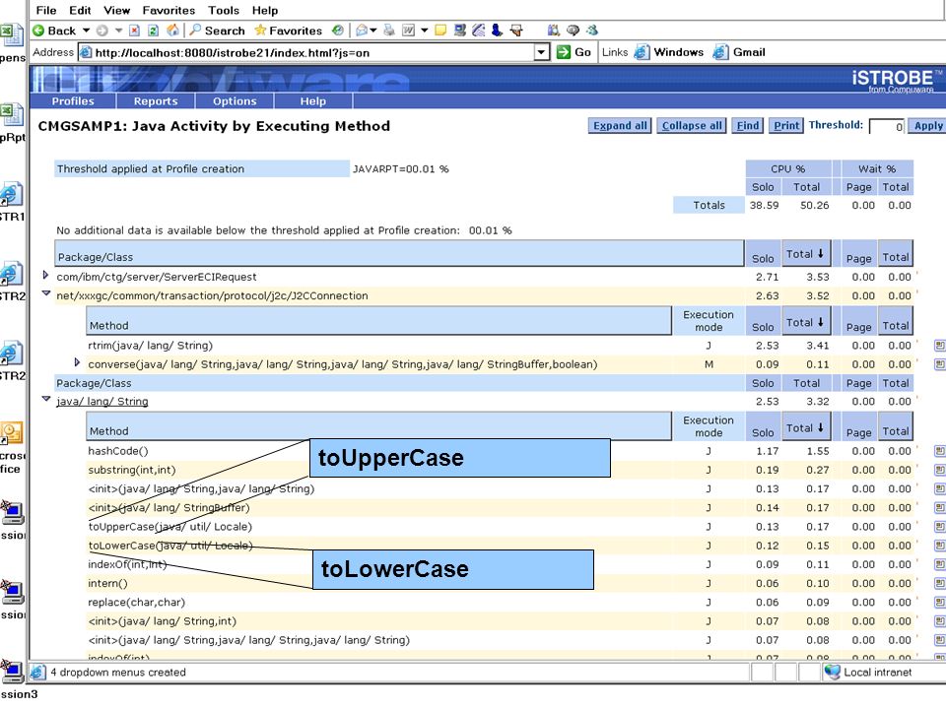946x709 pixels.
Task: Click the Threshold input field
Action: click(x=887, y=127)
